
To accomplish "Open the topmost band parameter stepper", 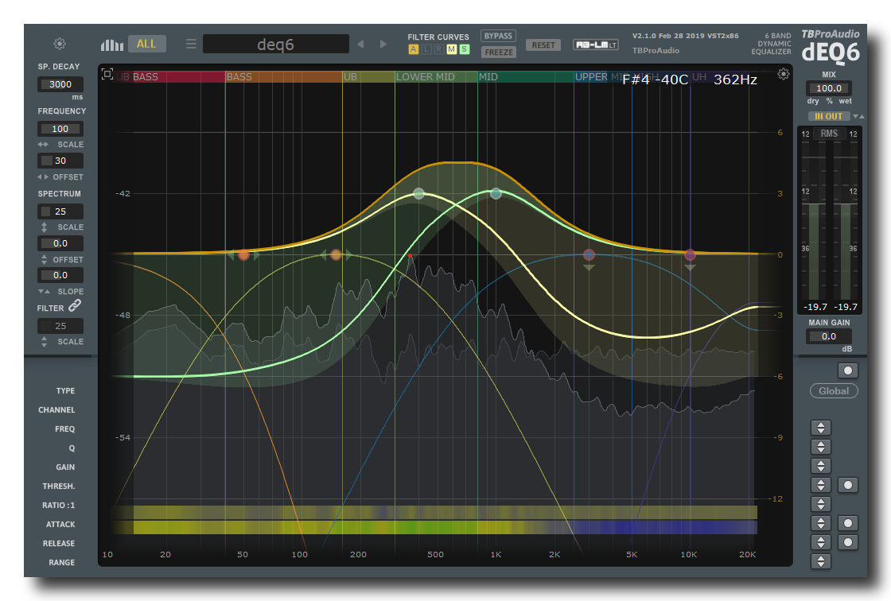I will tap(820, 428).
